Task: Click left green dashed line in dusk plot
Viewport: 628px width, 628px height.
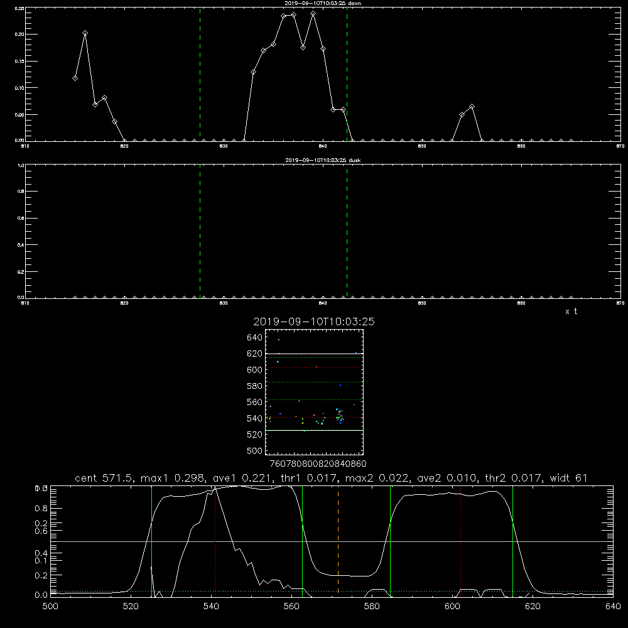Action: tap(200, 231)
